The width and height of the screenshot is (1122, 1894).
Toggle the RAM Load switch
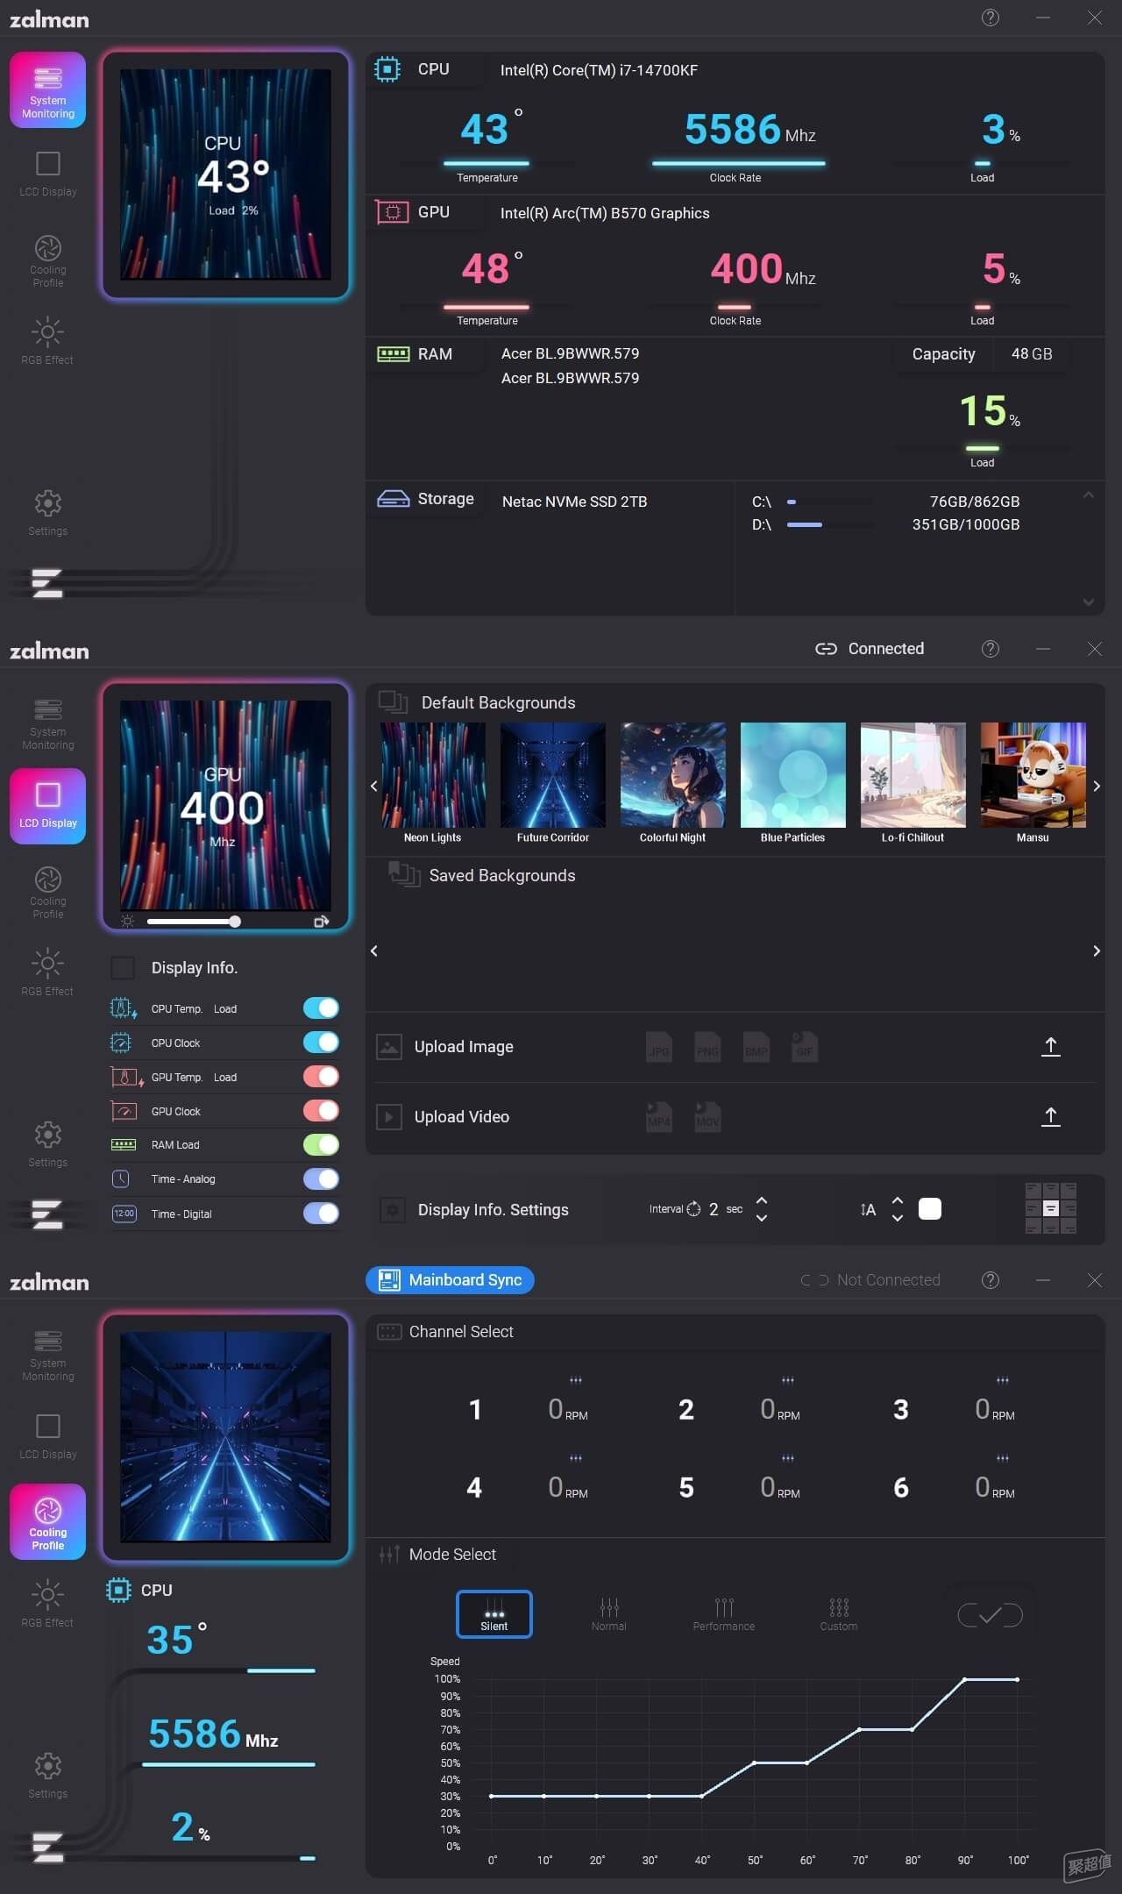pos(321,1145)
